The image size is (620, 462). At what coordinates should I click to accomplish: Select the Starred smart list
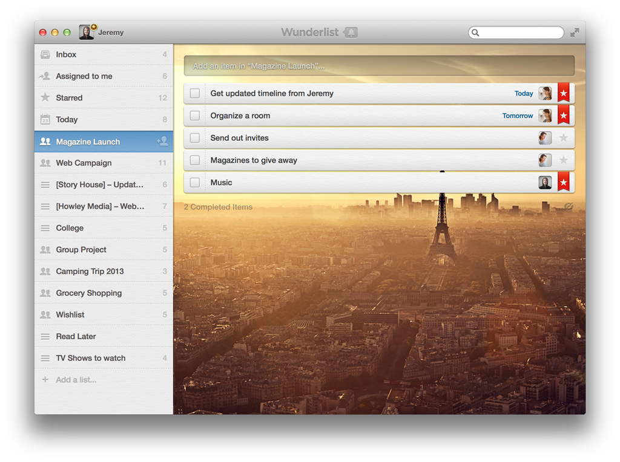click(x=69, y=97)
